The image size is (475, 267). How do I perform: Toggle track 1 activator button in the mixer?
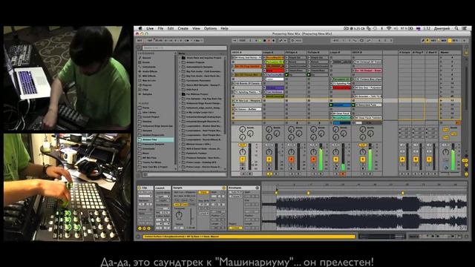point(243,159)
